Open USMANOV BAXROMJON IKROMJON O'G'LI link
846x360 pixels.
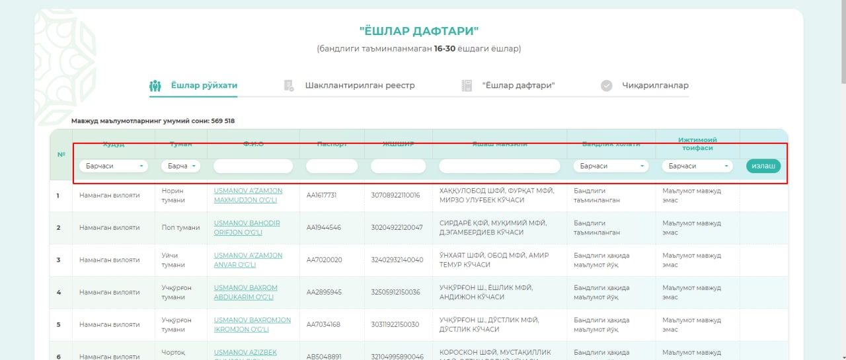click(x=252, y=325)
